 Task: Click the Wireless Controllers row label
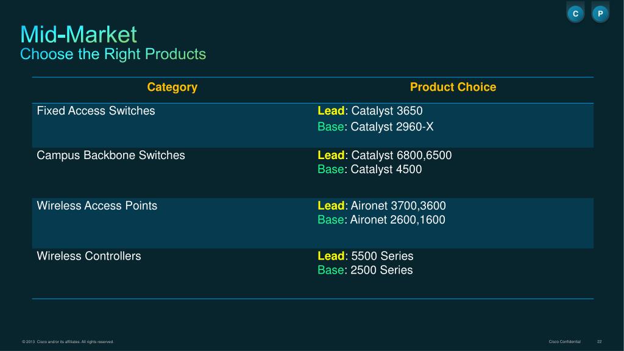coord(89,256)
